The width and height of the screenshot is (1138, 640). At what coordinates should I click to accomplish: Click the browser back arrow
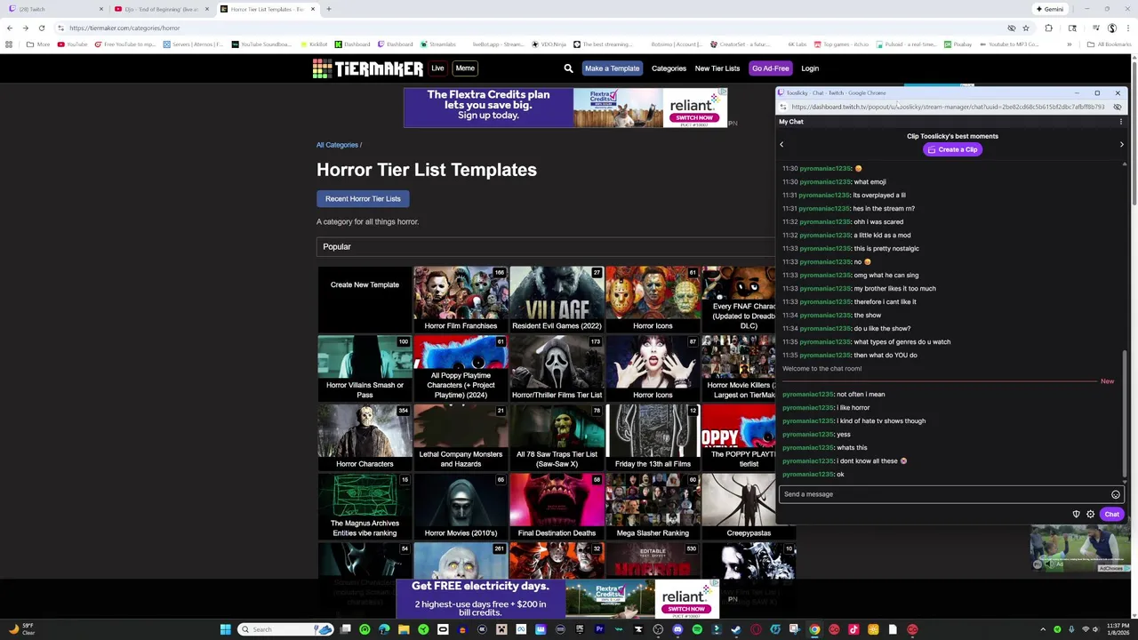10,28
